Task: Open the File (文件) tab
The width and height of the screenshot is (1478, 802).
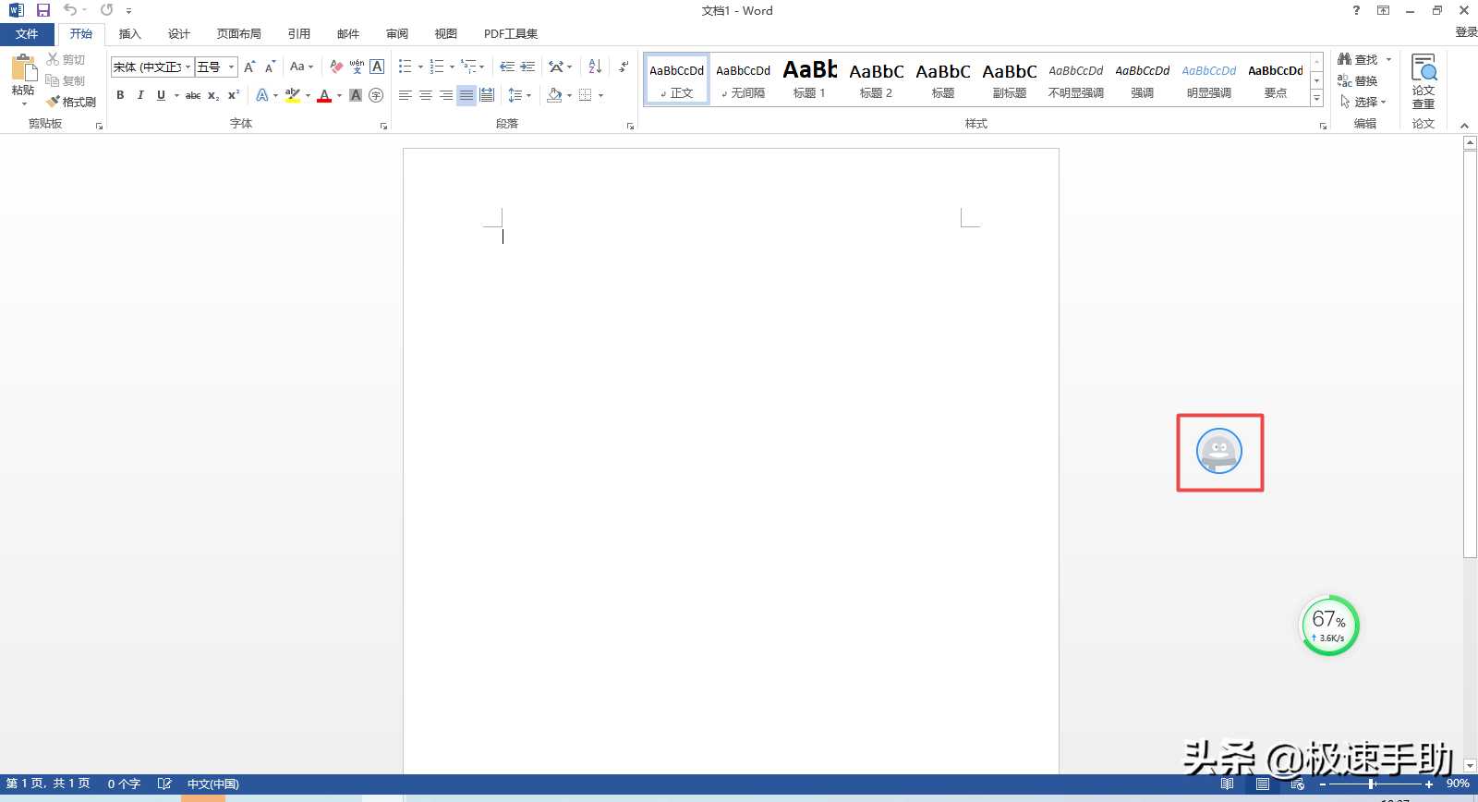Action: 27,34
